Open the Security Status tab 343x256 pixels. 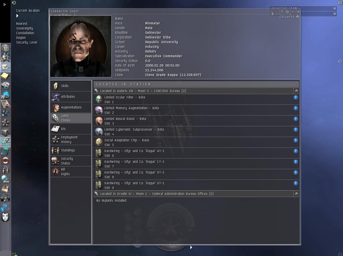tap(71, 161)
